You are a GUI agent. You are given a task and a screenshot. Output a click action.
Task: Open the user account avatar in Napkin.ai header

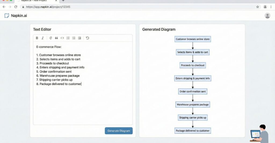click(x=267, y=16)
